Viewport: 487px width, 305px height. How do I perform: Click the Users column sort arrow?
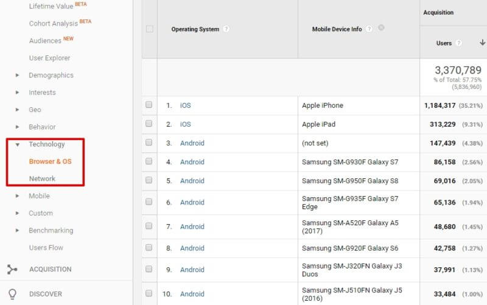click(482, 43)
